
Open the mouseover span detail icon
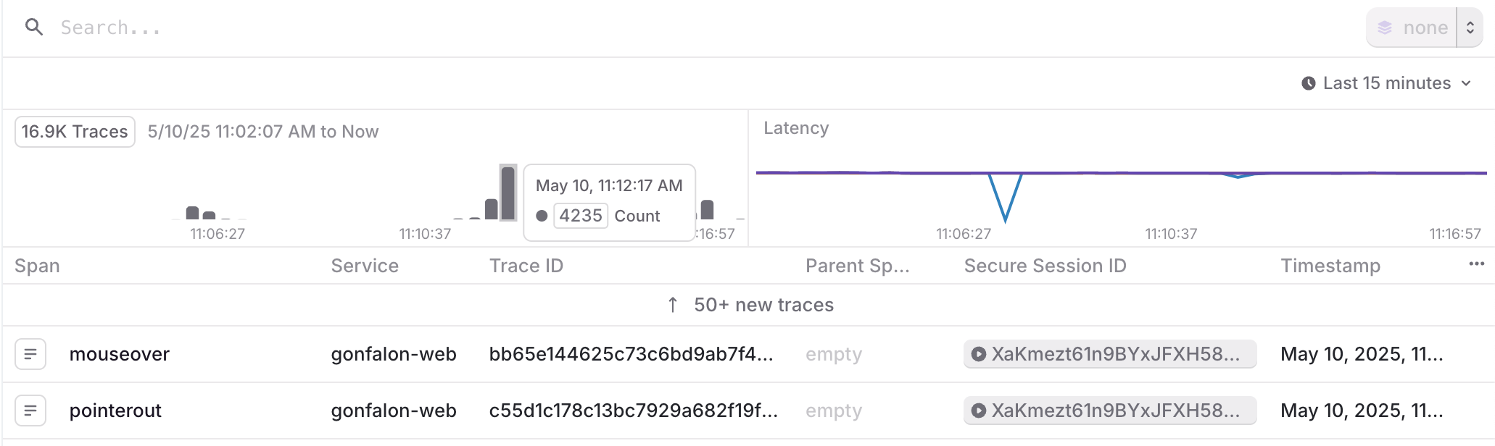[30, 354]
